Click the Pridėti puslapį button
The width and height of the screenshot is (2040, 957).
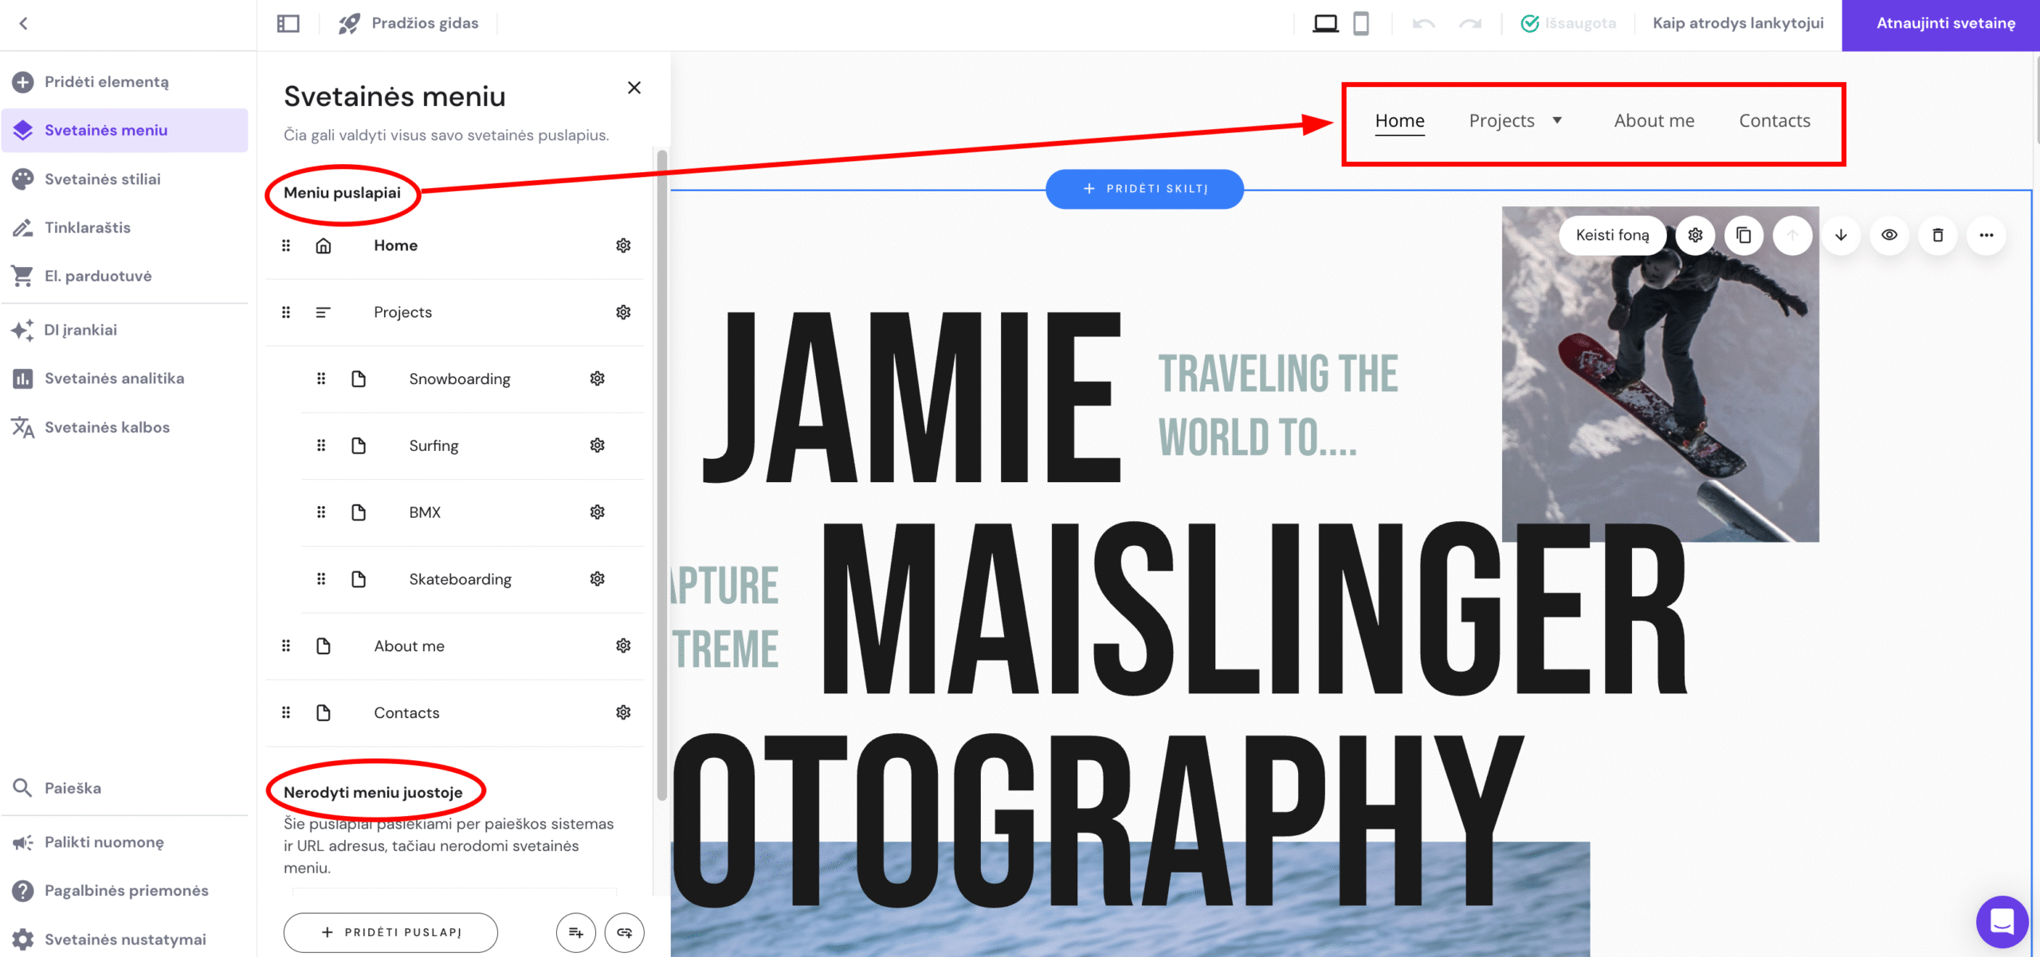[390, 932]
